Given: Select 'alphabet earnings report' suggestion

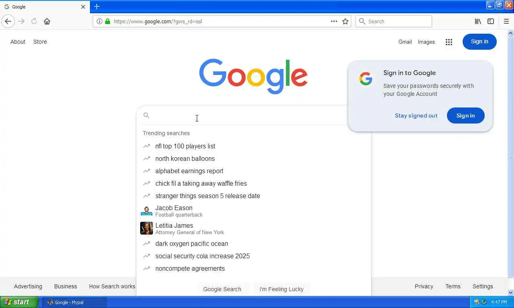Looking at the screenshot, I should pos(254,171).
